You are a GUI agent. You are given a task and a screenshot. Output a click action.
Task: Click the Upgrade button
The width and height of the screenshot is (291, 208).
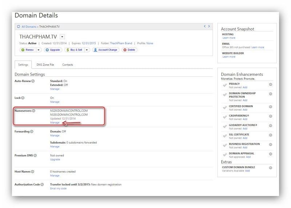click(53, 50)
